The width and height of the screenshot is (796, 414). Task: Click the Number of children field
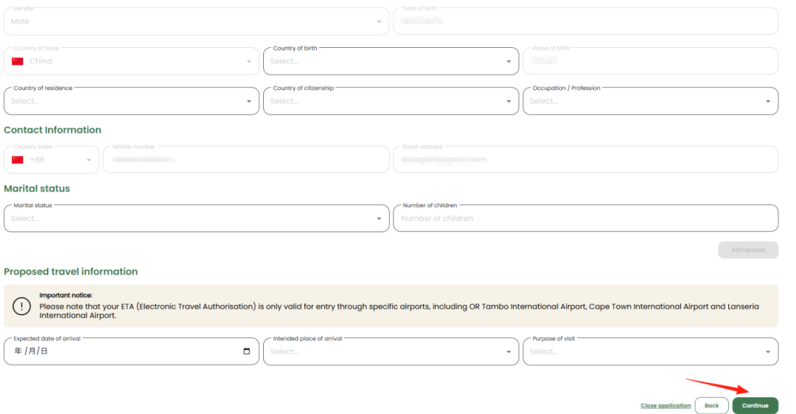pos(585,219)
